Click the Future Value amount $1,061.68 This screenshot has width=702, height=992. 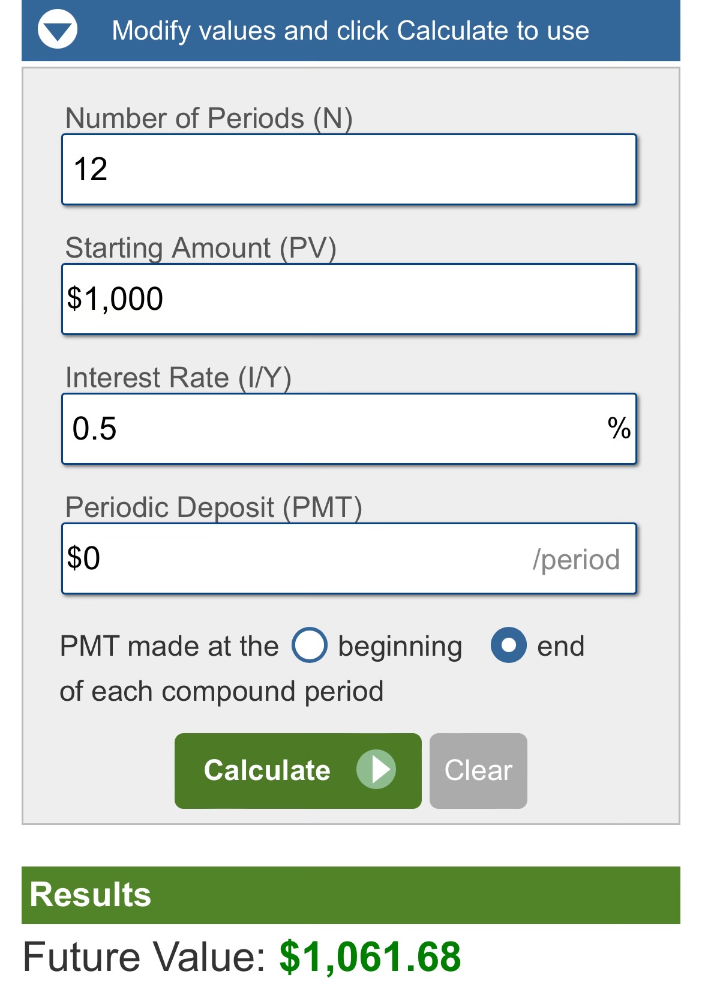click(x=370, y=957)
